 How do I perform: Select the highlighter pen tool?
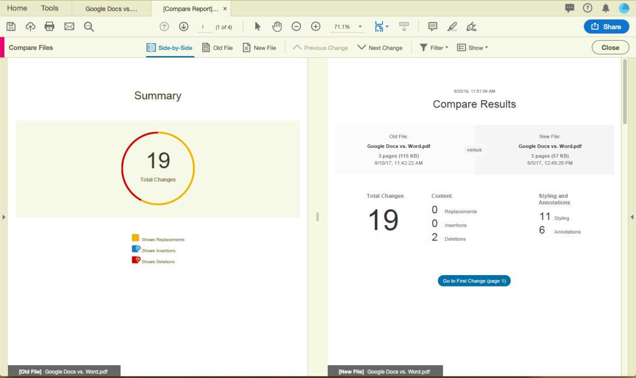(452, 27)
